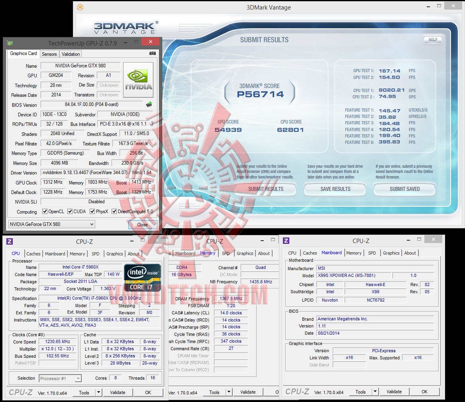
Task: Click the GPU name field NVIDIA GeForce GTX 980
Action: (x=80, y=65)
